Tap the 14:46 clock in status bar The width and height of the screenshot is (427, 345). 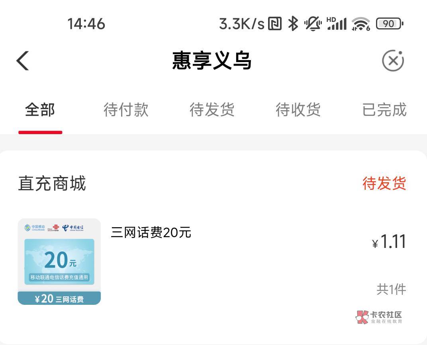pyautogui.click(x=86, y=23)
